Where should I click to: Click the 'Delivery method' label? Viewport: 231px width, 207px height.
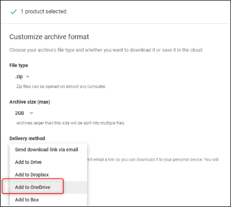pos(27,138)
